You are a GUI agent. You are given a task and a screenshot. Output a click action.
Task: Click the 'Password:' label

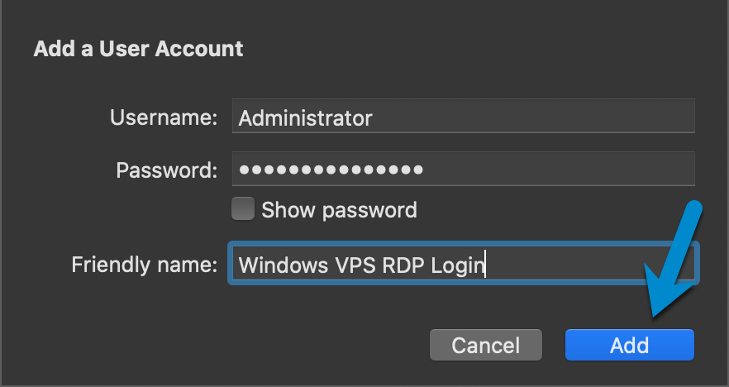(x=166, y=170)
